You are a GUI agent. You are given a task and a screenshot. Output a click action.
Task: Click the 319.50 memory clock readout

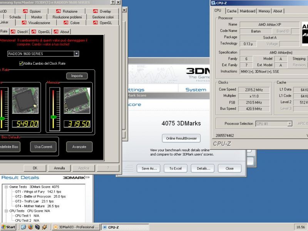tap(77, 124)
